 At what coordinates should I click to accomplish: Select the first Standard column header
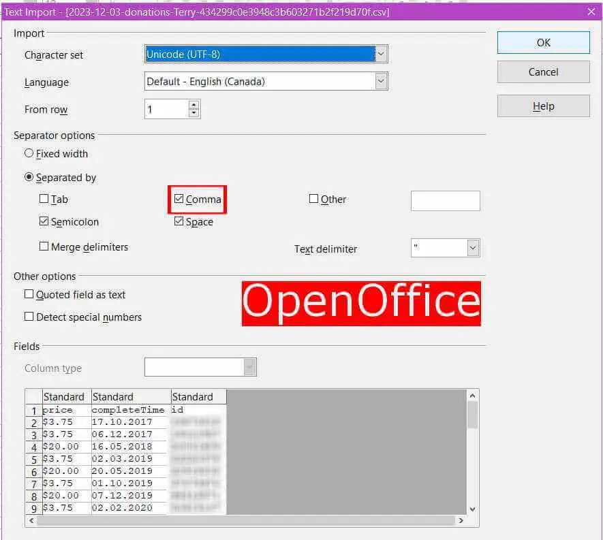[x=67, y=396]
